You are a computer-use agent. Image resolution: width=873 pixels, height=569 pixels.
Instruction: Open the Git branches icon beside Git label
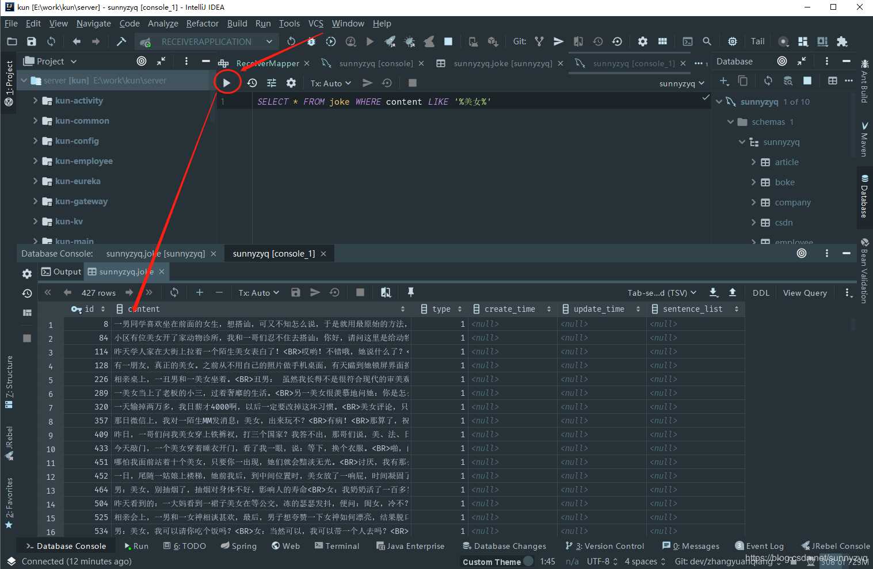539,41
